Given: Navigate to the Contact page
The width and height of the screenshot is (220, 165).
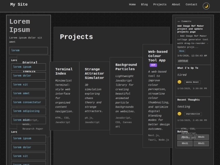Looking at the screenshot, I should tap(191, 4).
